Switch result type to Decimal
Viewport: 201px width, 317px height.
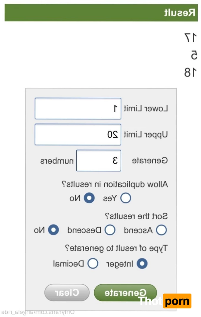tap(93, 264)
